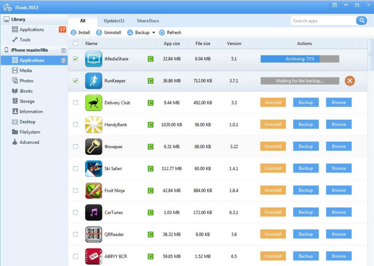
Task: Back up the HandyBank app
Action: click(306, 124)
